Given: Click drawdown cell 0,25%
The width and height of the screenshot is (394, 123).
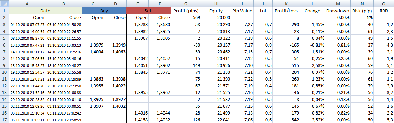Looking at the screenshot, I should 338,59.
